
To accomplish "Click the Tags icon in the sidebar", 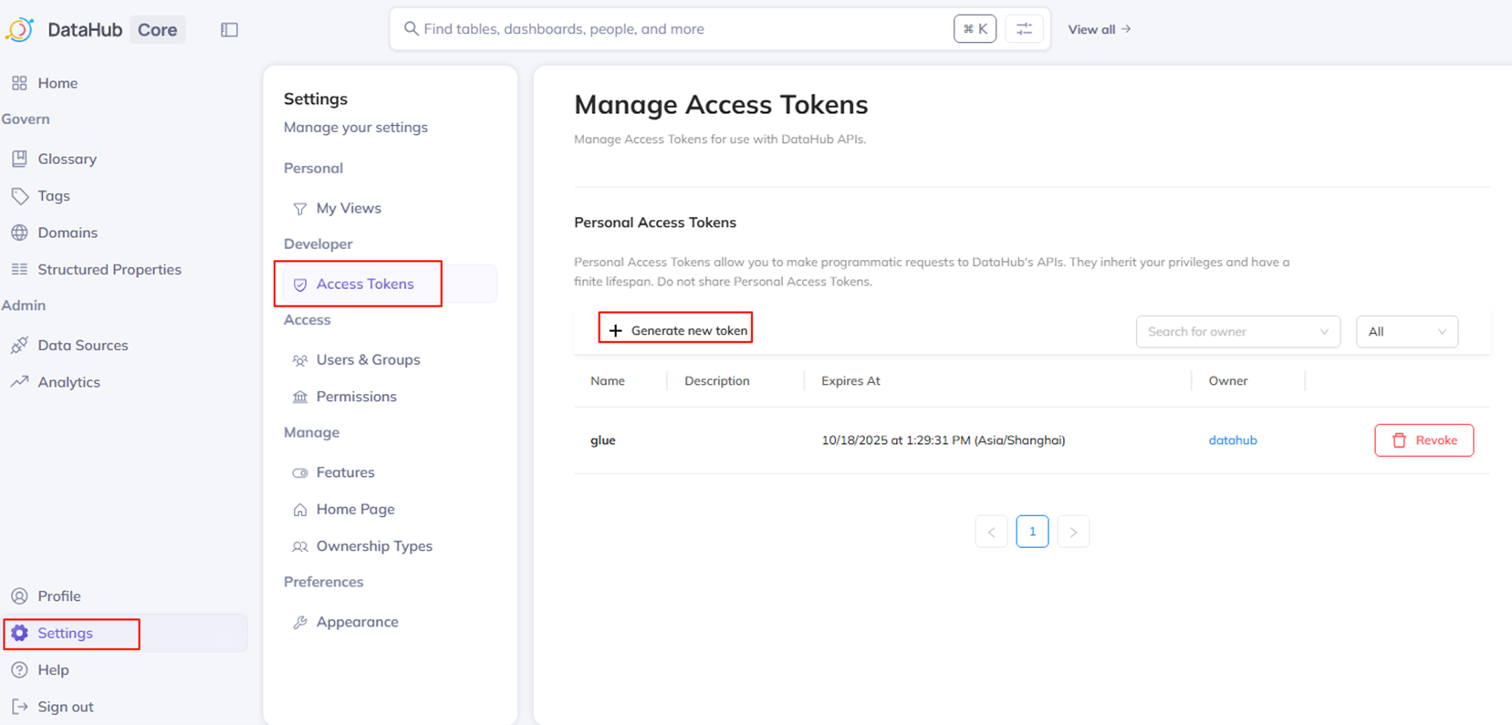I will (x=19, y=196).
